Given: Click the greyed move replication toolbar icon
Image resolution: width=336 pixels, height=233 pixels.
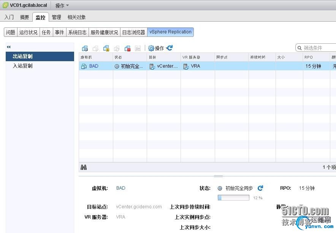Looking at the screenshot, I should [138, 48].
